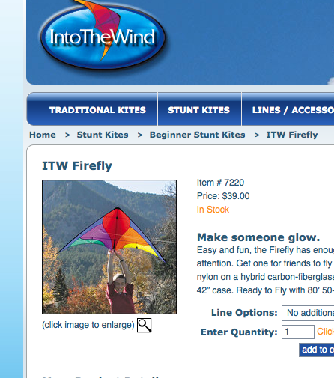Focus the Enter Quantity field

[x=298, y=332]
